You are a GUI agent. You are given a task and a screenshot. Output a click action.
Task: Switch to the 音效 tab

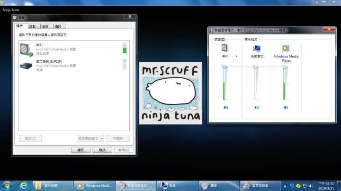pyautogui.click(x=45, y=26)
